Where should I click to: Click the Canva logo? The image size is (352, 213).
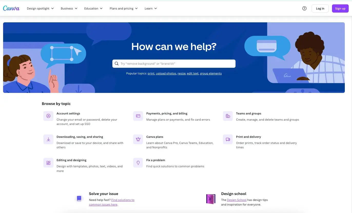point(11,8)
